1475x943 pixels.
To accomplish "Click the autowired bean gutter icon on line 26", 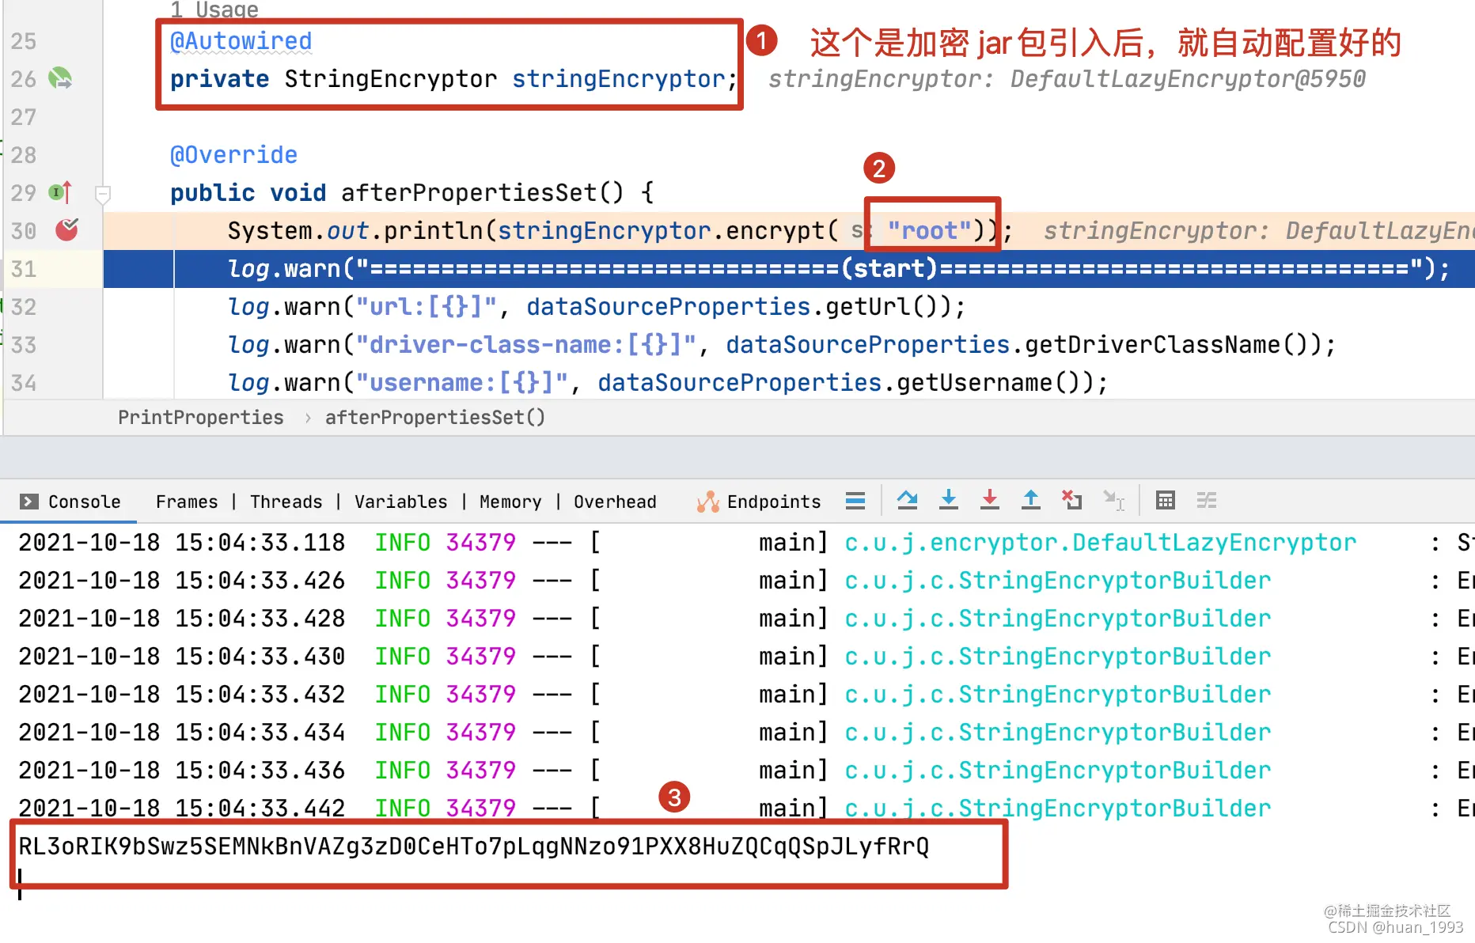I will point(60,78).
